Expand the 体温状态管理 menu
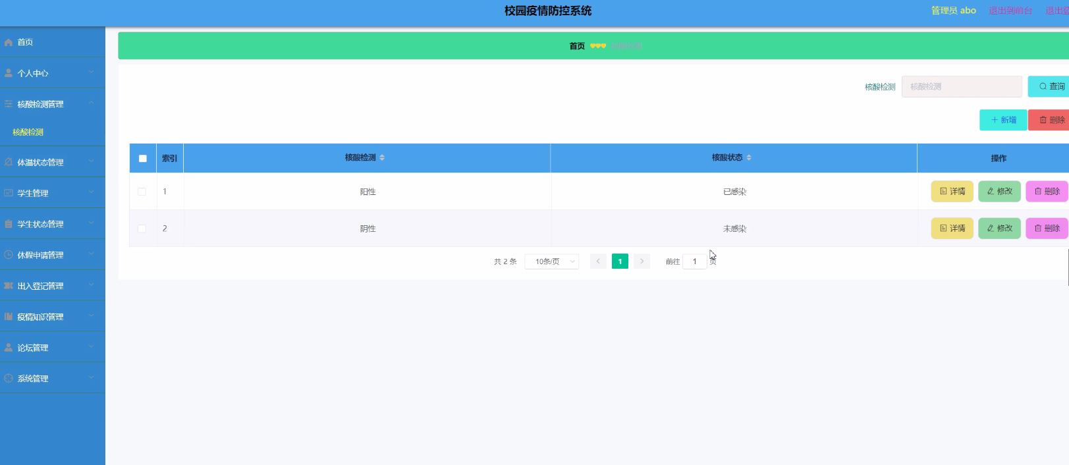The width and height of the screenshot is (1069, 465). click(x=52, y=162)
